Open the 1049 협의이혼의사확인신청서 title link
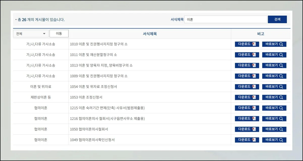 (92, 140)
